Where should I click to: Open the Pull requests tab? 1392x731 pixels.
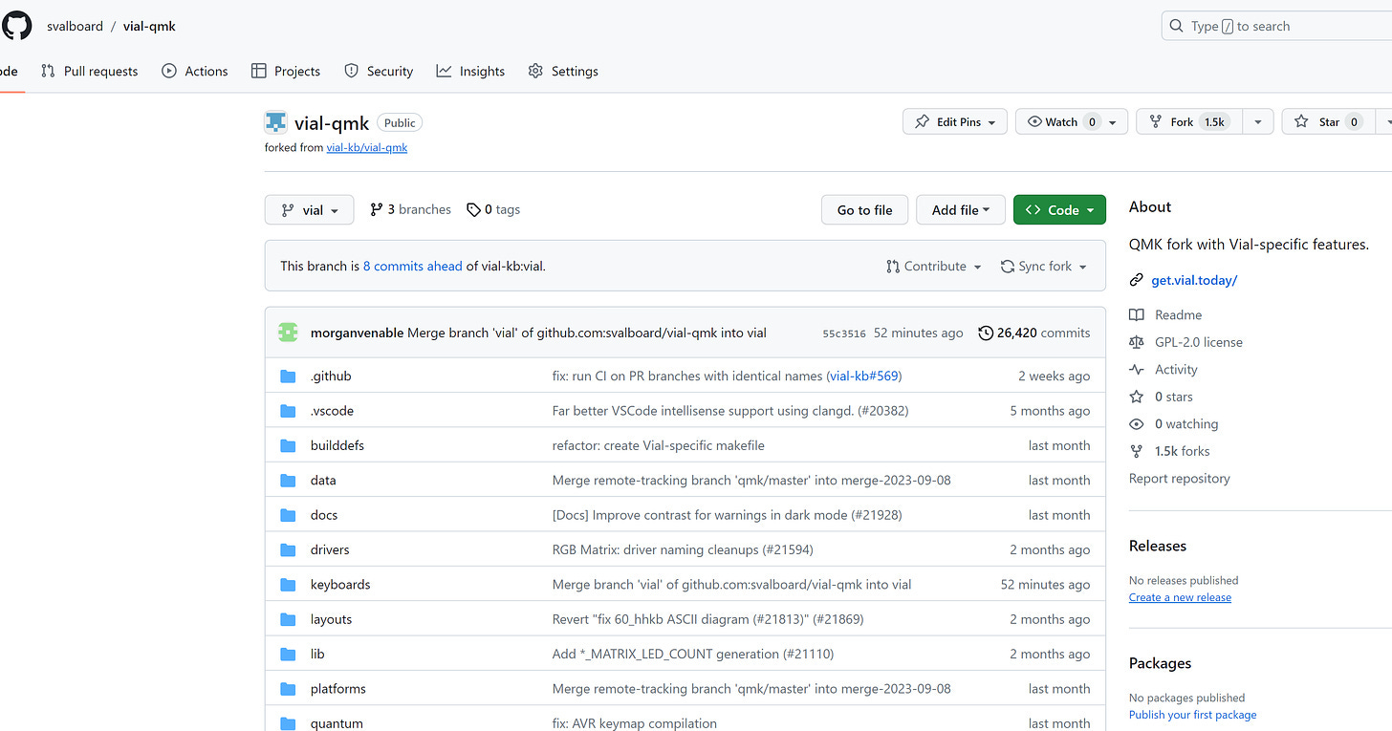[90, 71]
